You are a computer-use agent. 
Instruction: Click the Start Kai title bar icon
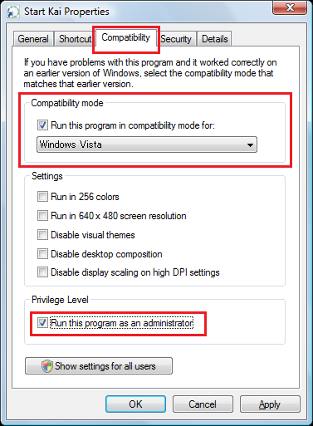pos(13,12)
